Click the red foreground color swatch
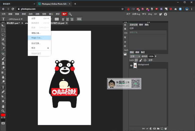This screenshot has width=195, height=131. point(3,115)
